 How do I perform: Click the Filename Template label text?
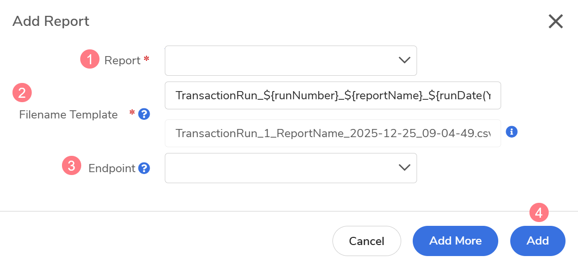pos(68,115)
